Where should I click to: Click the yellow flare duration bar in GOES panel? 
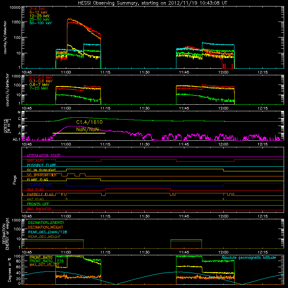(79, 133)
